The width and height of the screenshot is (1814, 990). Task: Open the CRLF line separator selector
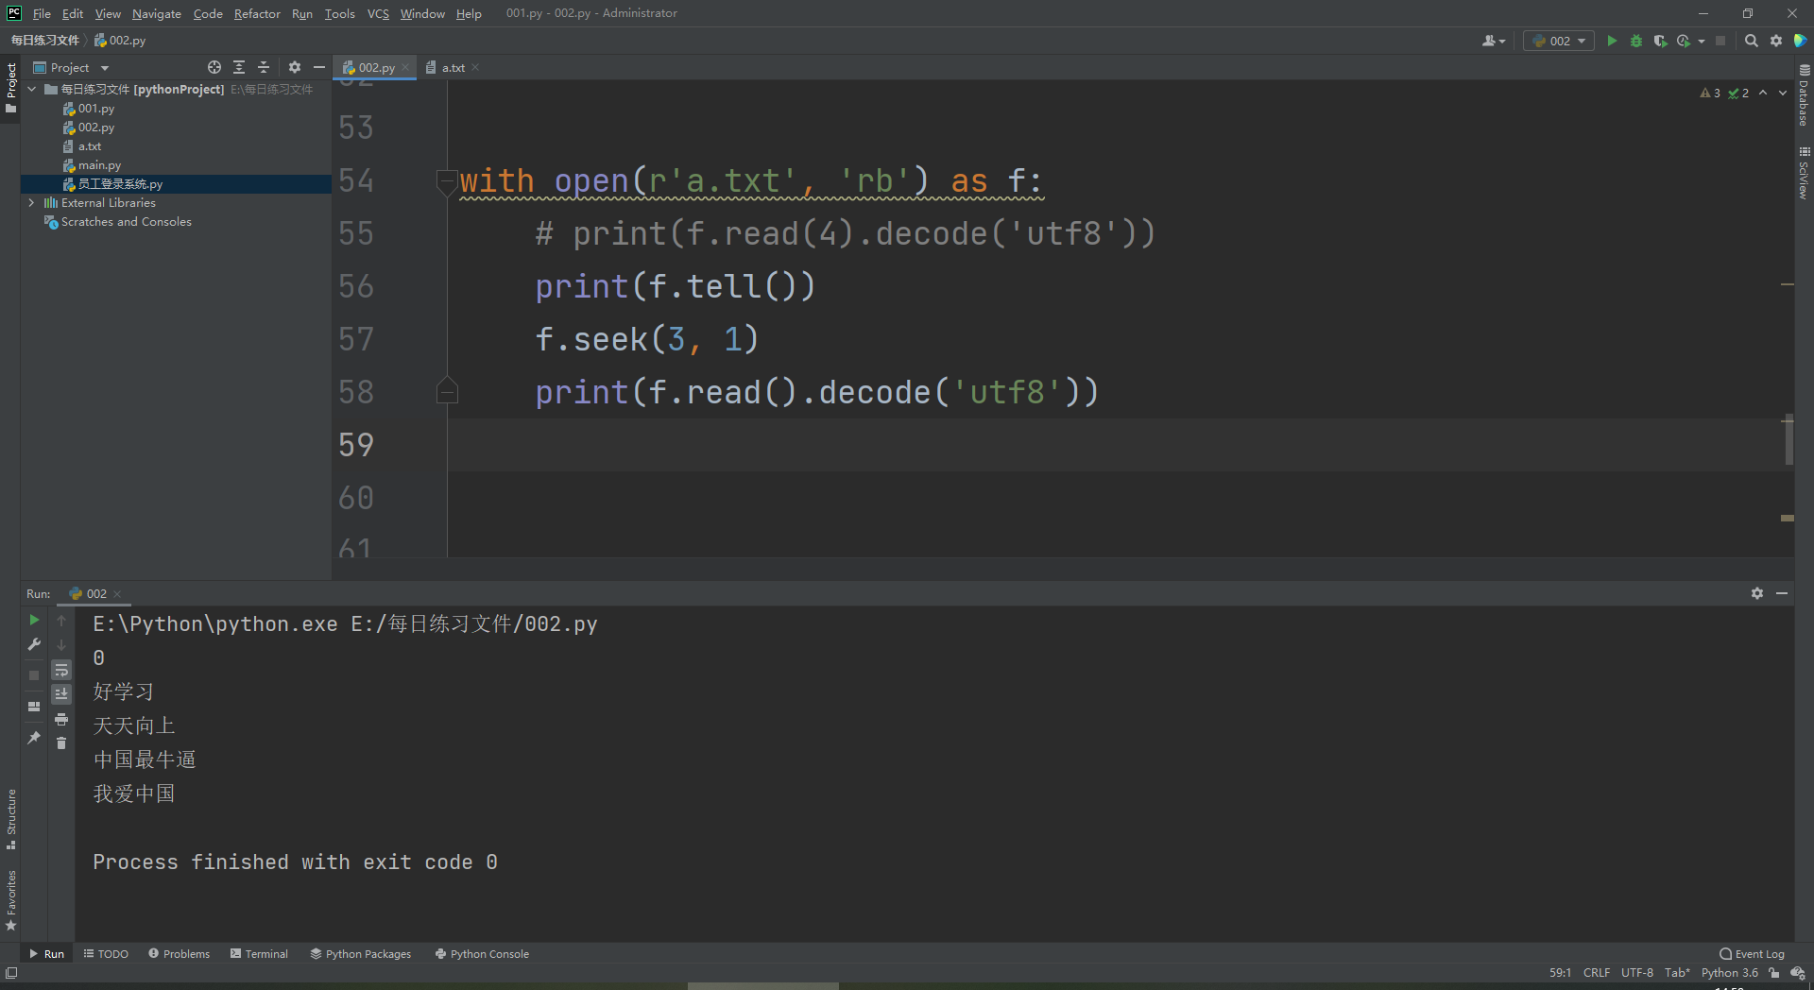1597,973
